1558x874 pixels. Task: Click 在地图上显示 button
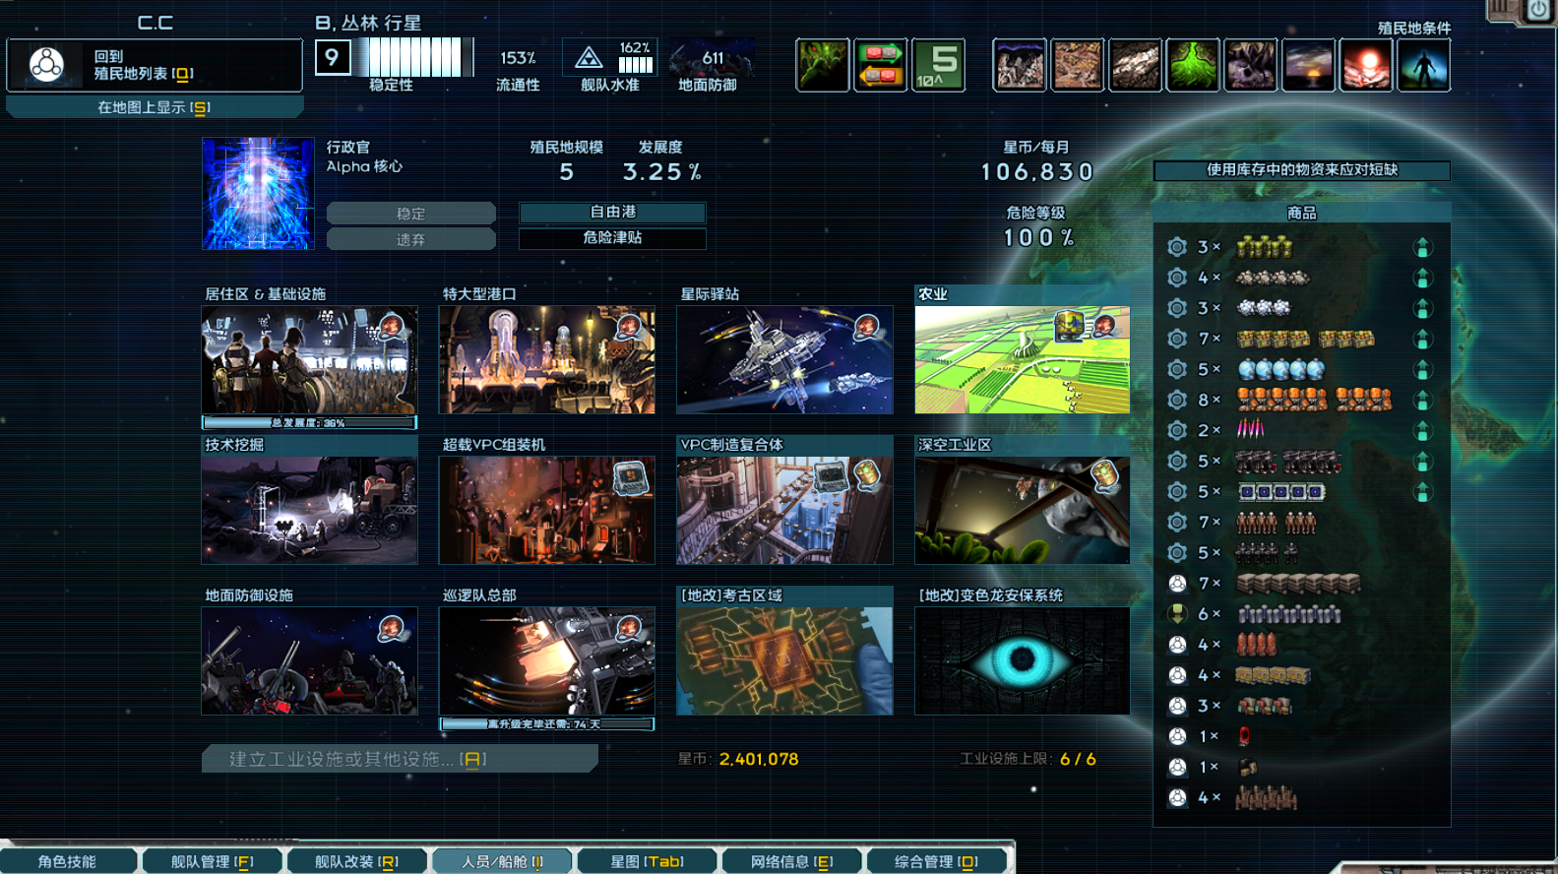[155, 107]
